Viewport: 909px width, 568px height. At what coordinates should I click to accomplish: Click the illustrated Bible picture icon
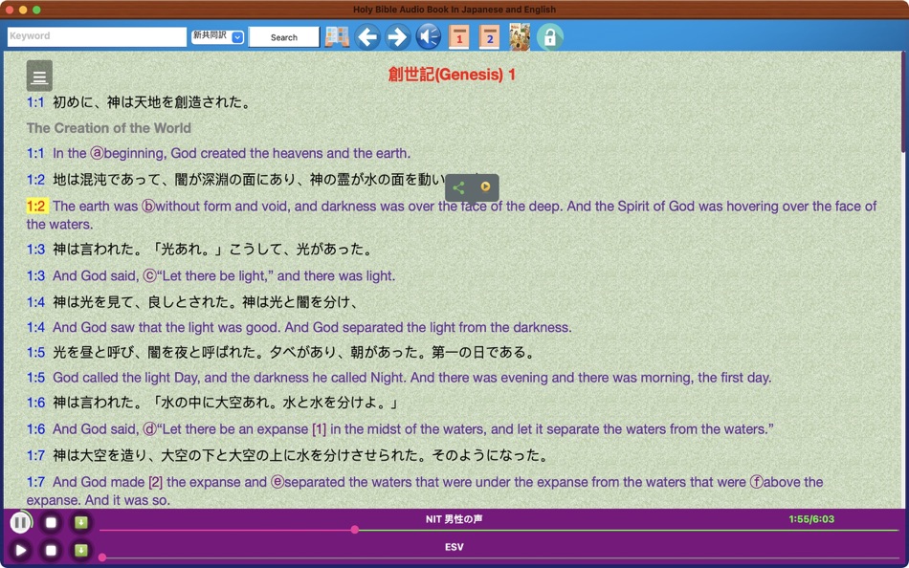[520, 36]
